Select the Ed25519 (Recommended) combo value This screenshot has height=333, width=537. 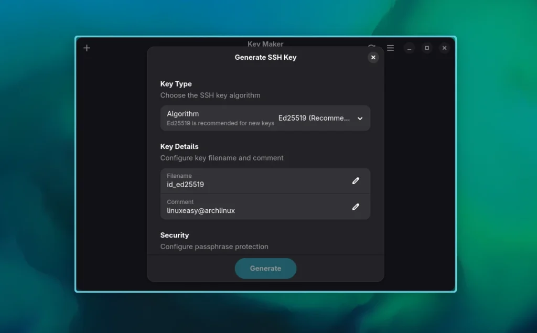pos(314,119)
